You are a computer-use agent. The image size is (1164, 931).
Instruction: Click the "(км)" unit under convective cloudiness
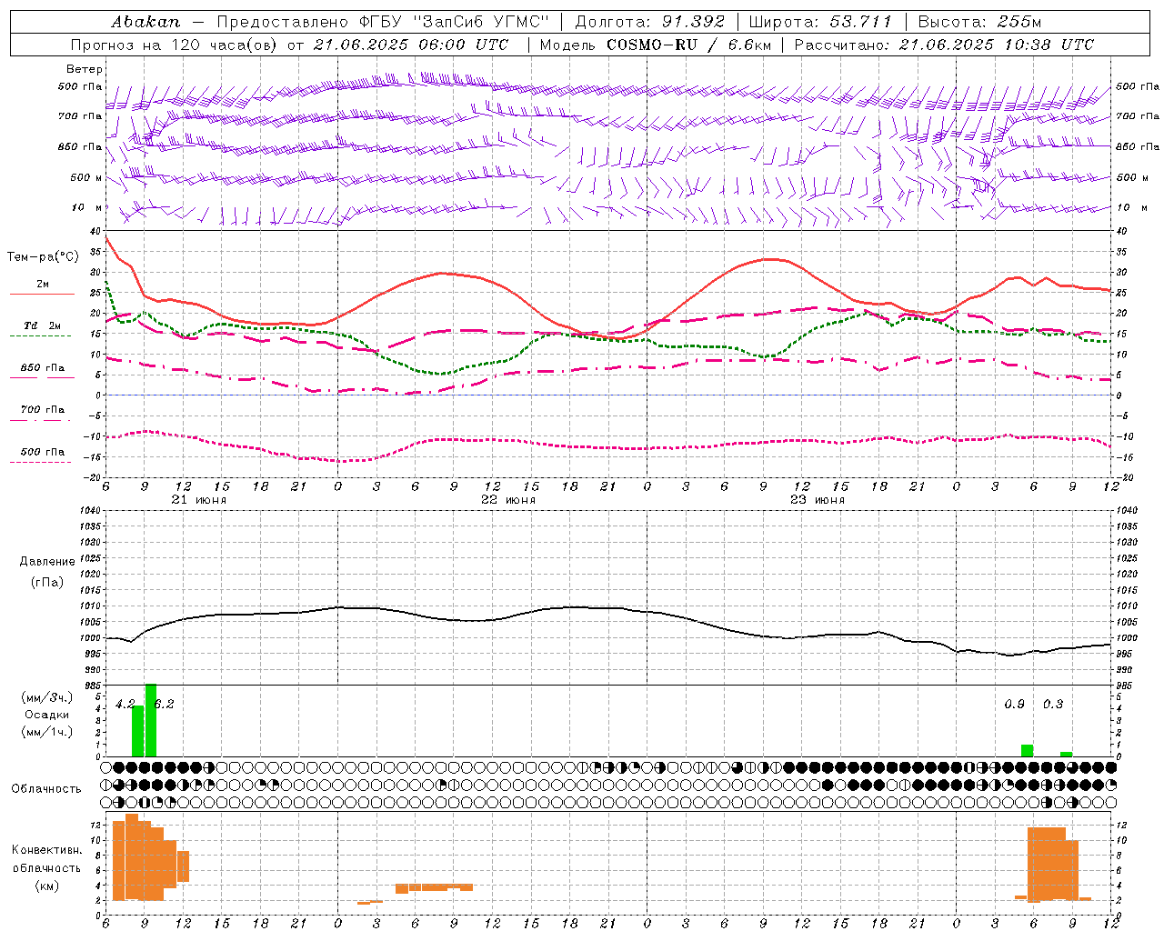(x=47, y=886)
